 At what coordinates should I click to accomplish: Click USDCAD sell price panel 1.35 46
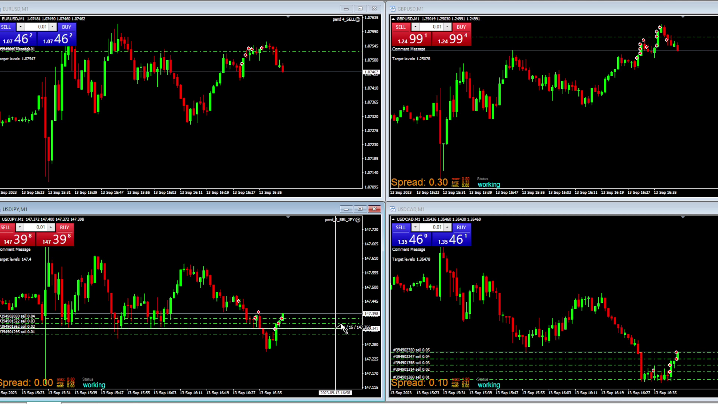tap(412, 239)
